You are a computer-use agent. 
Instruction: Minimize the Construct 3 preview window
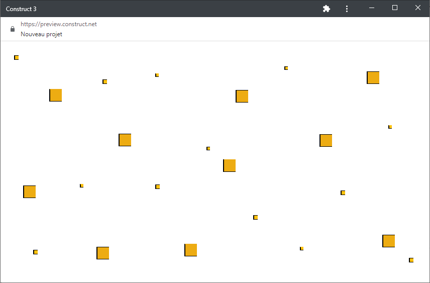(x=372, y=8)
